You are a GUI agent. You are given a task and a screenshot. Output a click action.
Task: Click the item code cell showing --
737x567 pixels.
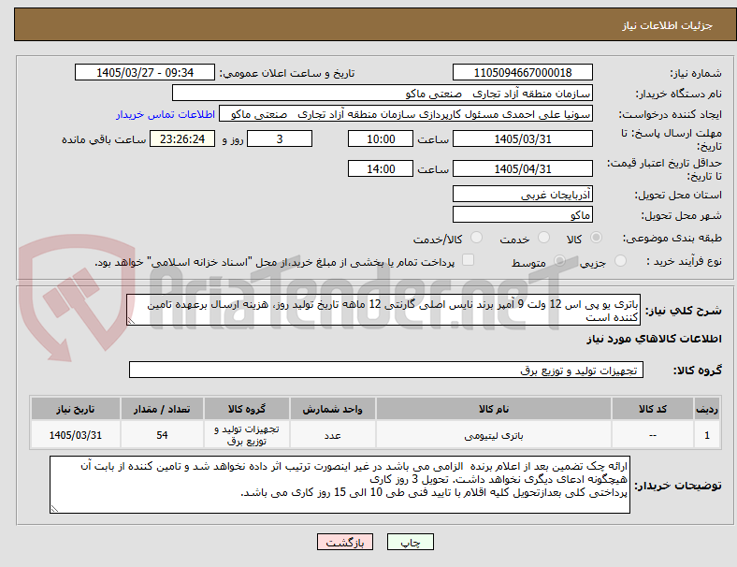point(653,435)
